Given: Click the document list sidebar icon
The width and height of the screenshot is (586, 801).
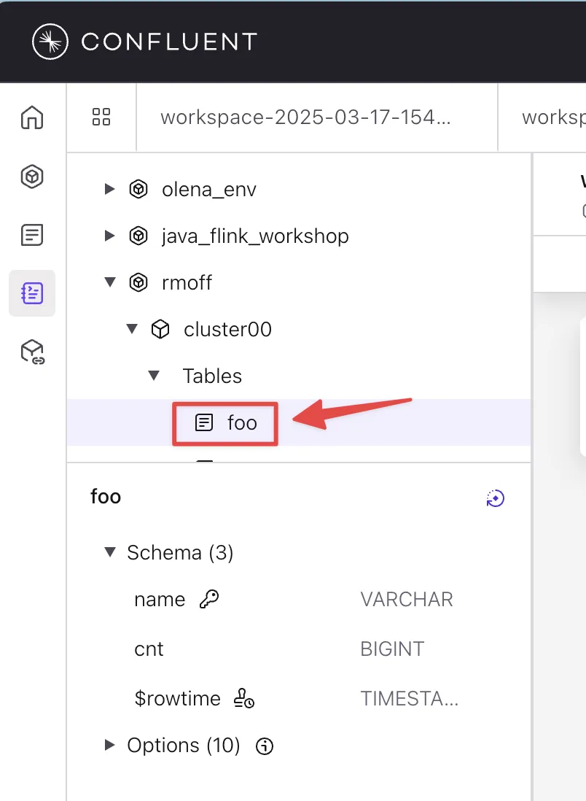Looking at the screenshot, I should 32,234.
